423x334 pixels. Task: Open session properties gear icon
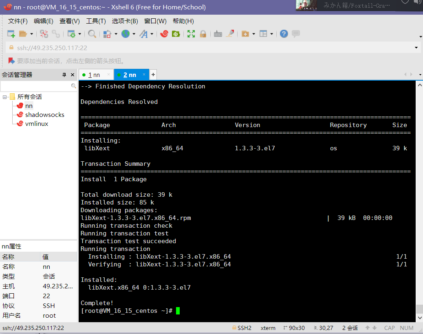click(71, 34)
